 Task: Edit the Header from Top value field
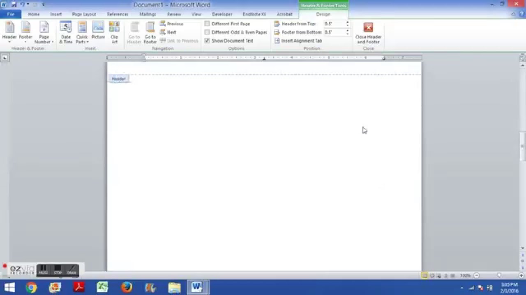point(335,24)
